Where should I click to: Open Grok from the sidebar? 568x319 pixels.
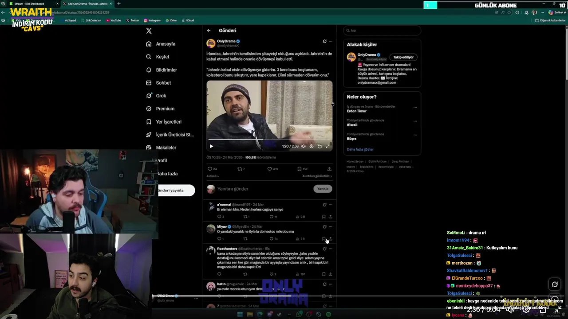point(156,96)
